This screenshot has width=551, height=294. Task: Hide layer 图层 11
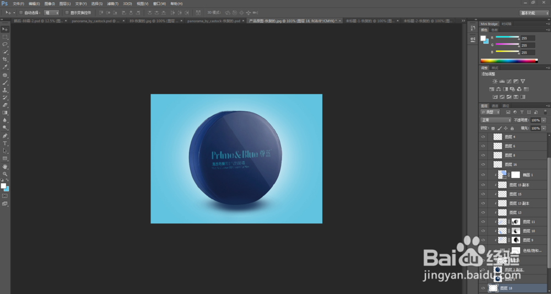click(483, 222)
